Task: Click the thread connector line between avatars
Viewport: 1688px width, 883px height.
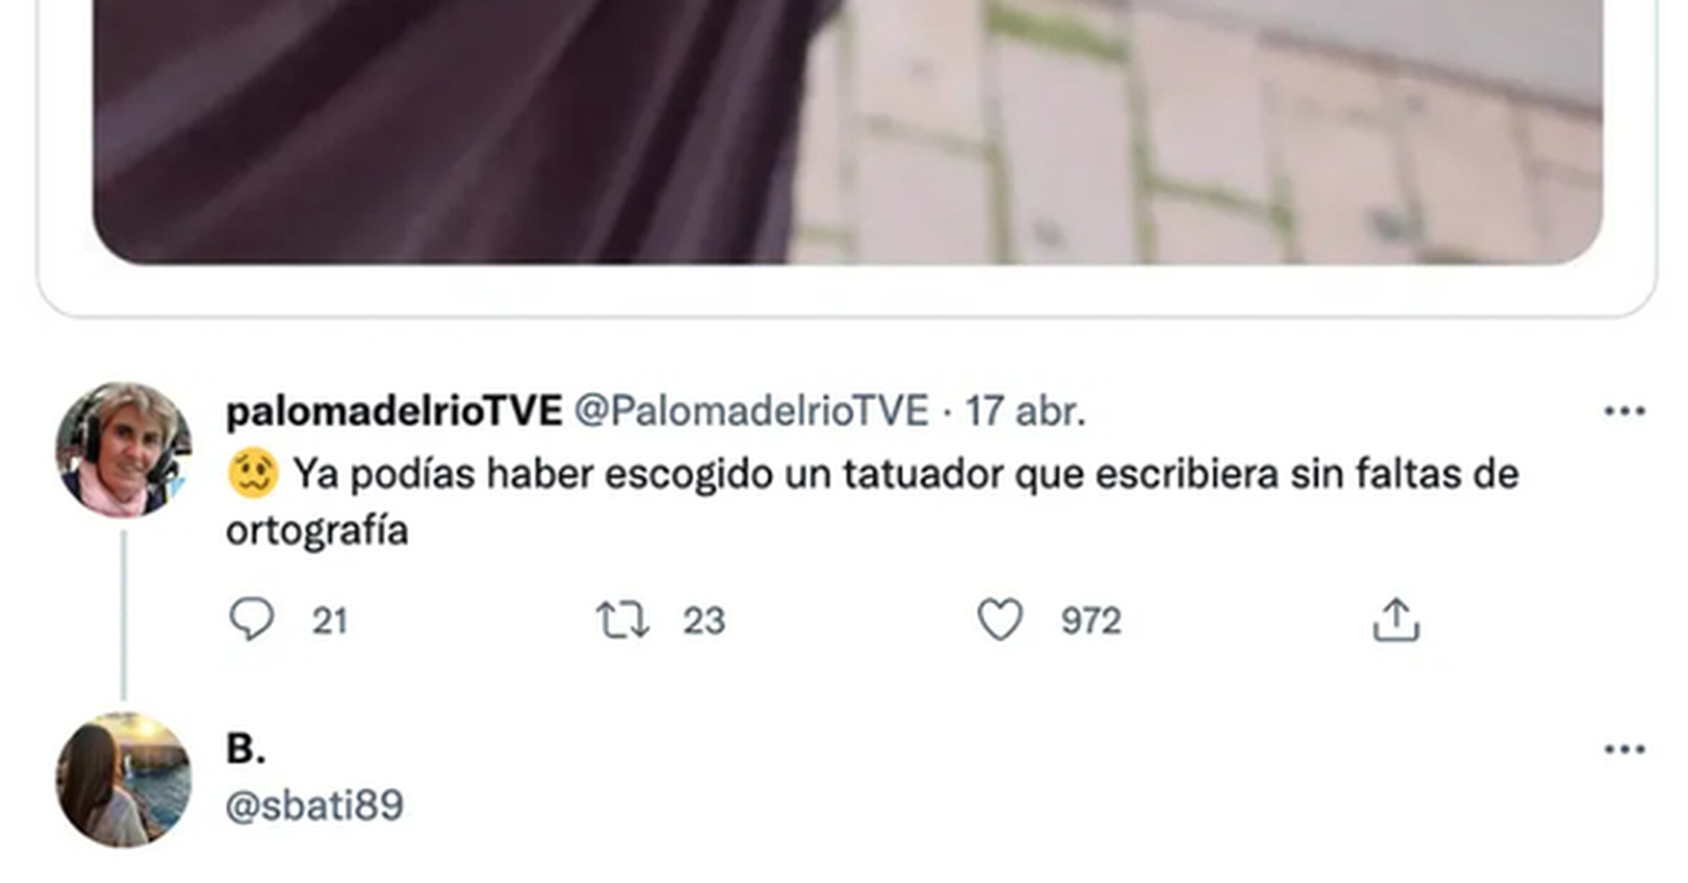Action: tap(124, 615)
